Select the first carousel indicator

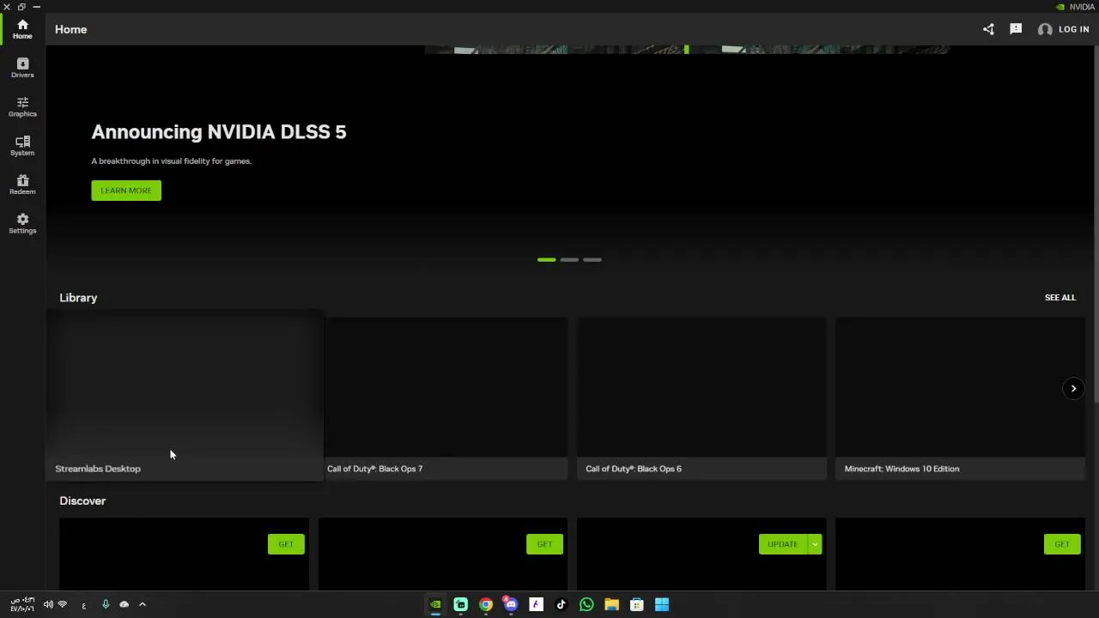(x=546, y=259)
